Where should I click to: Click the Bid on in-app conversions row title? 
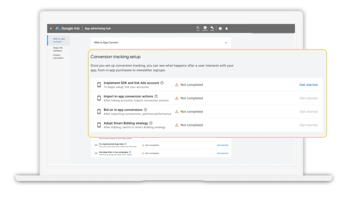(123, 110)
